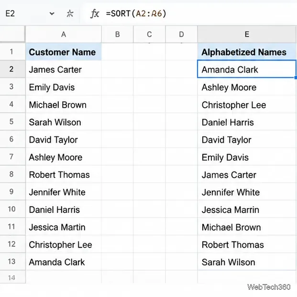Click Sarah Wilson cell in column E

pyautogui.click(x=247, y=262)
